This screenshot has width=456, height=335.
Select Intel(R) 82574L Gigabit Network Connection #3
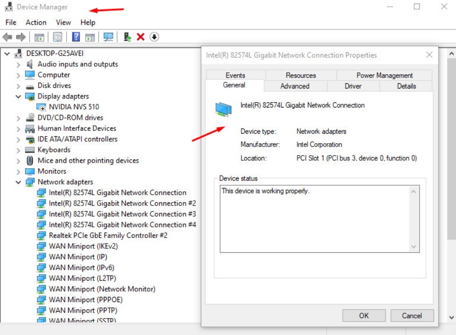click(122, 214)
